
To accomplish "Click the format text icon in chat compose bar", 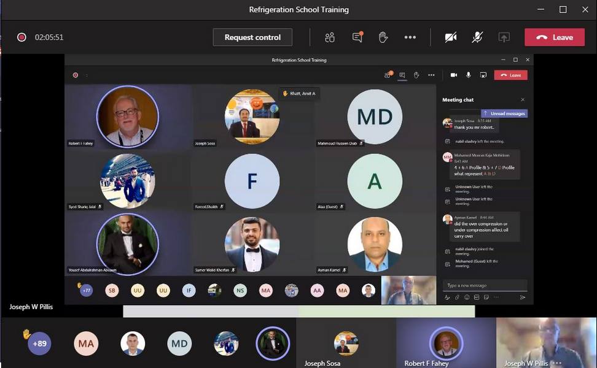I will [x=447, y=297].
